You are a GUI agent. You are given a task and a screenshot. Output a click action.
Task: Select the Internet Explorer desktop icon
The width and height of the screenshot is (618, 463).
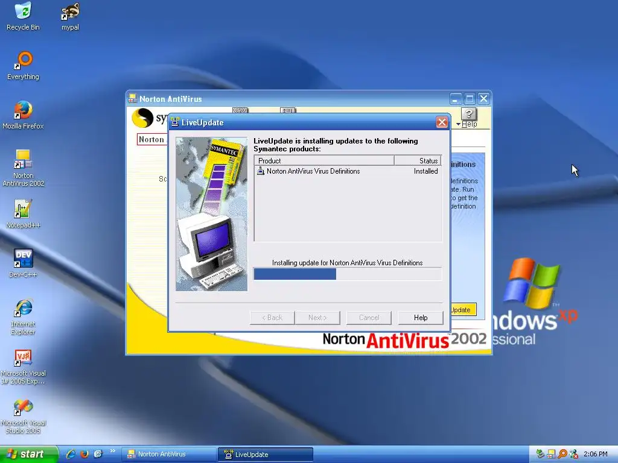click(x=24, y=317)
